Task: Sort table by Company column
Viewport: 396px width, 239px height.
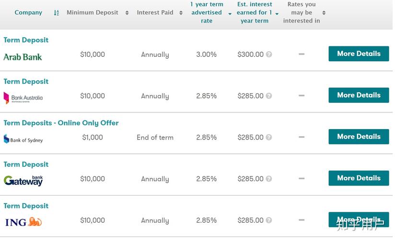Action: tap(57, 13)
